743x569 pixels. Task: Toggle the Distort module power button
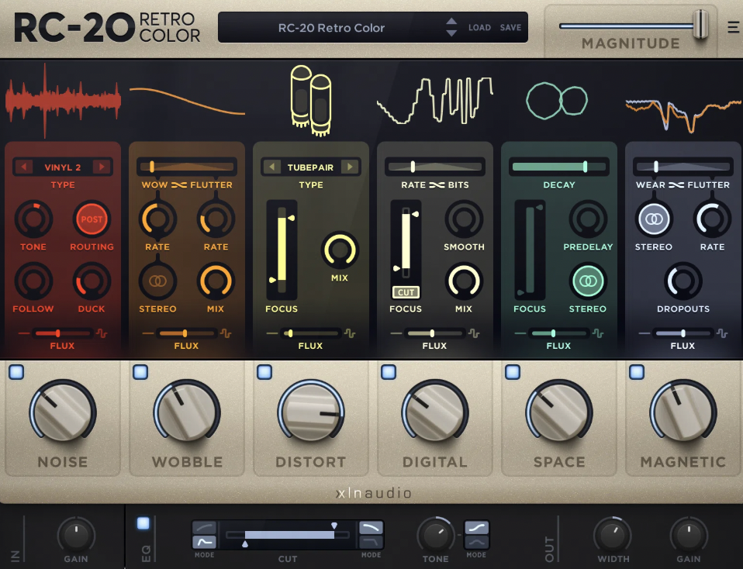click(x=264, y=372)
